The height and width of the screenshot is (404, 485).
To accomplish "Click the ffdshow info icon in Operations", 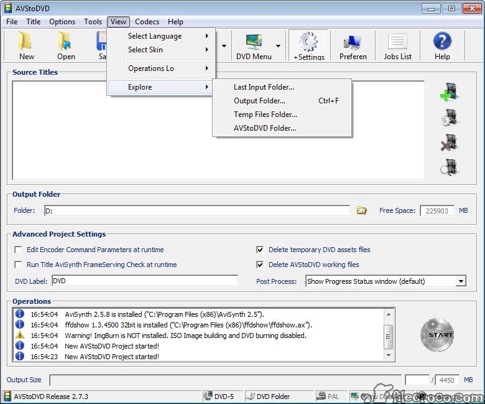I will pos(20,324).
